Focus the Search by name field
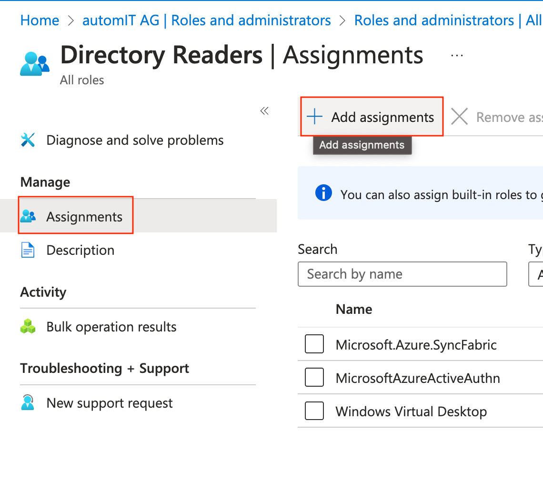Screen dimensions: 543x481 click(402, 274)
